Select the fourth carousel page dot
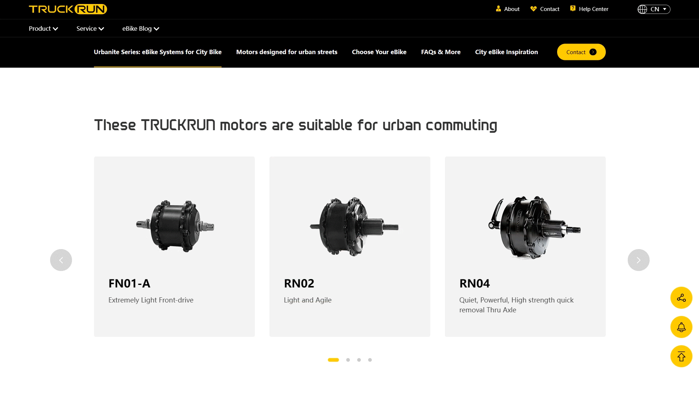 pyautogui.click(x=370, y=360)
